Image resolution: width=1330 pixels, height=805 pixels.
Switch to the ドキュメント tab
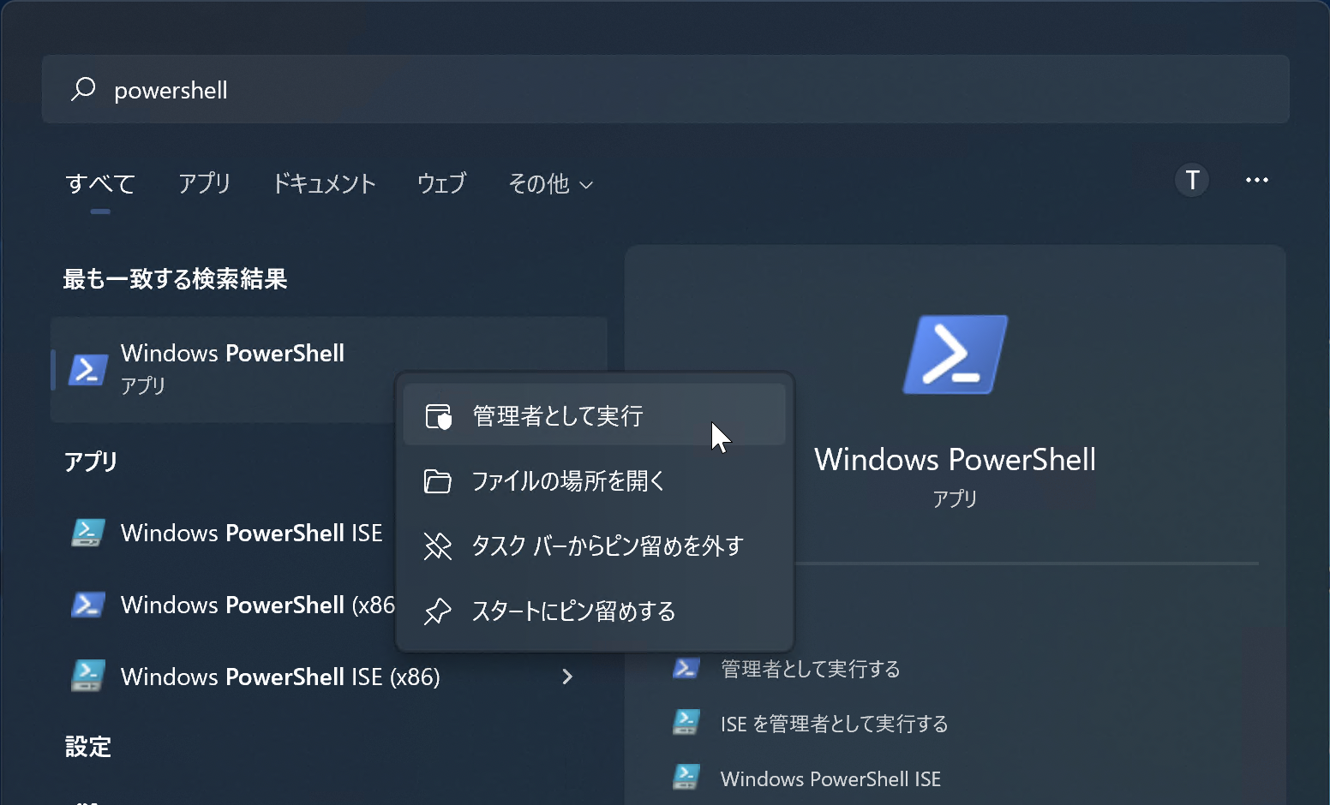coord(324,184)
